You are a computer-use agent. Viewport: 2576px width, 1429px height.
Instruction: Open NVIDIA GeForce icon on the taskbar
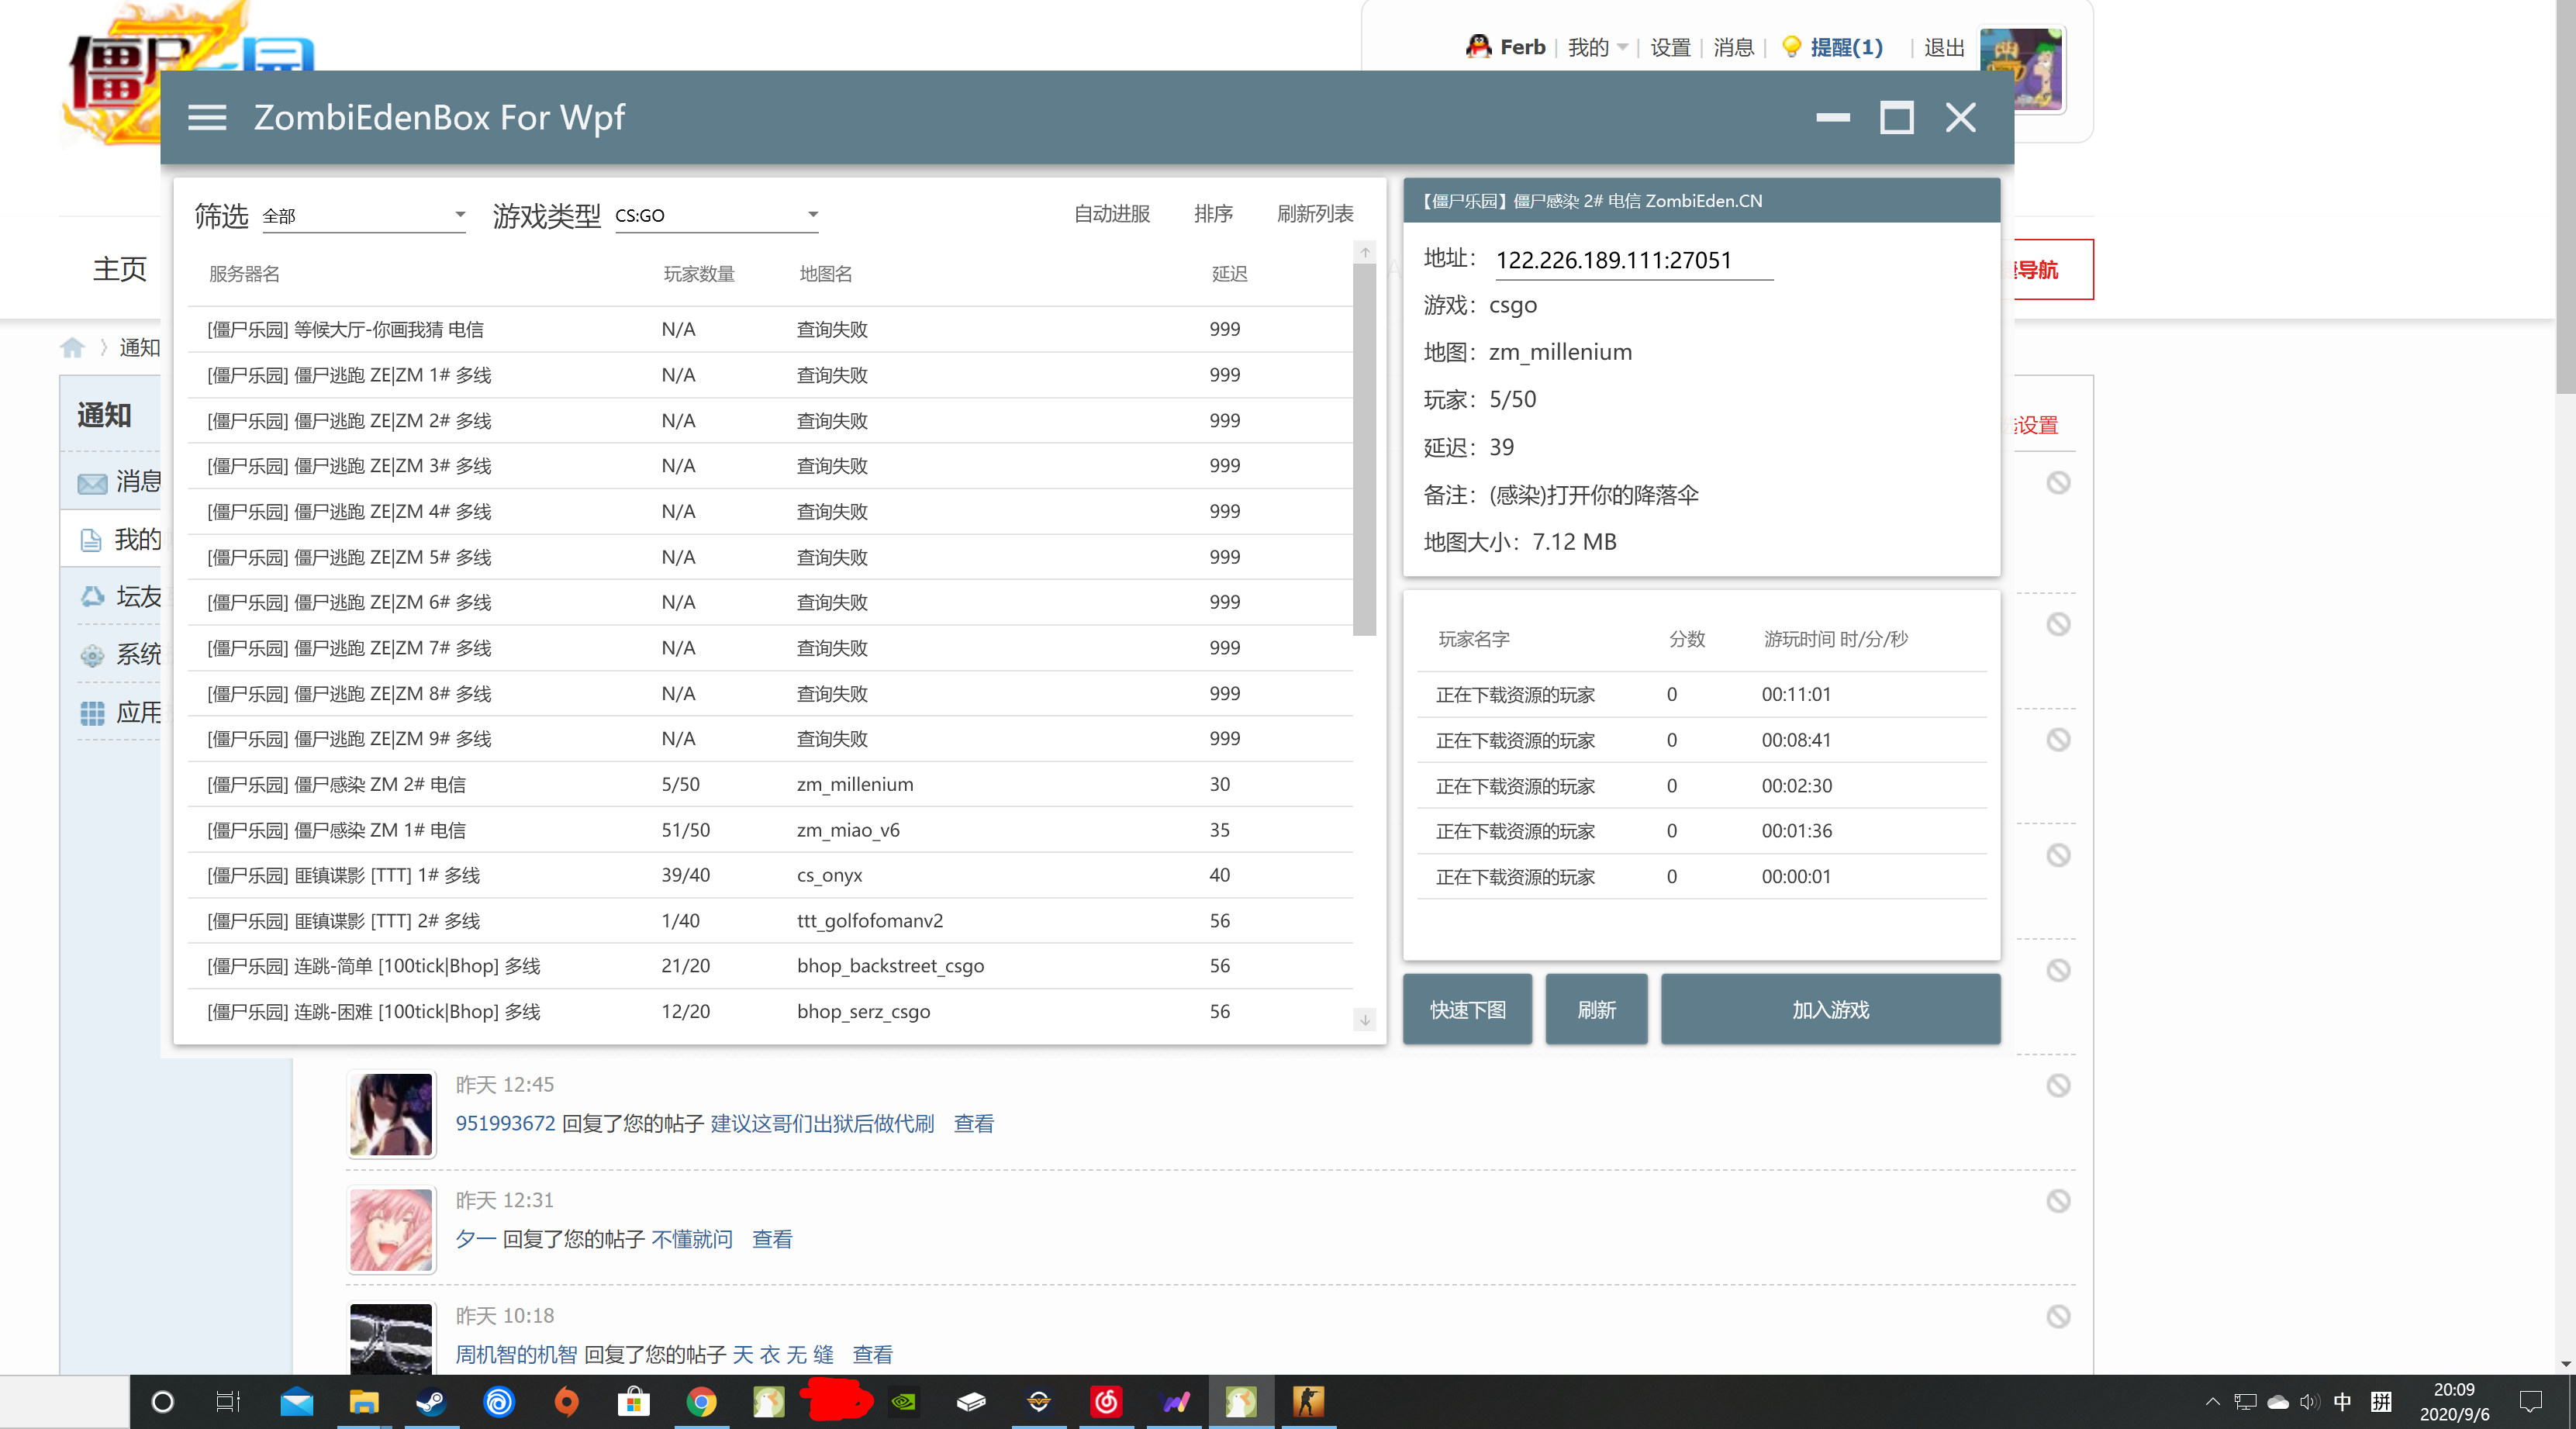[x=904, y=1402]
